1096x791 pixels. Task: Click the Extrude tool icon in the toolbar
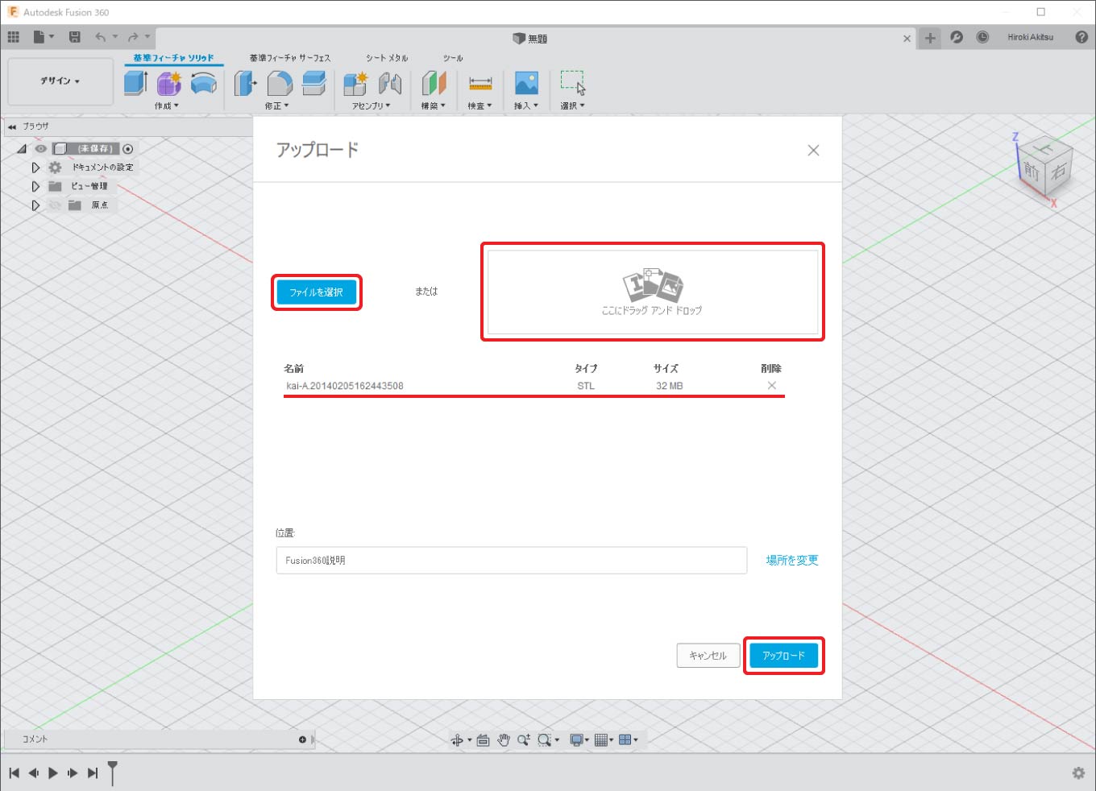pyautogui.click(x=135, y=83)
